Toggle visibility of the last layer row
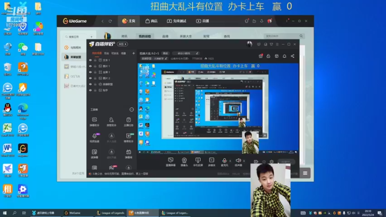 (90, 90)
